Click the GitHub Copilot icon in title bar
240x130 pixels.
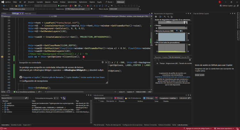[x=220, y=6]
